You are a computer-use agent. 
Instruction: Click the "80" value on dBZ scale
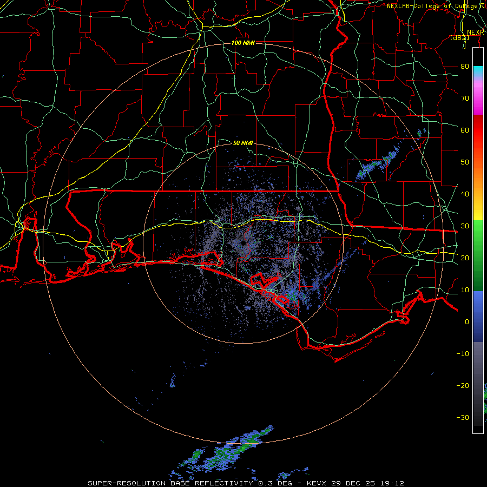point(465,66)
